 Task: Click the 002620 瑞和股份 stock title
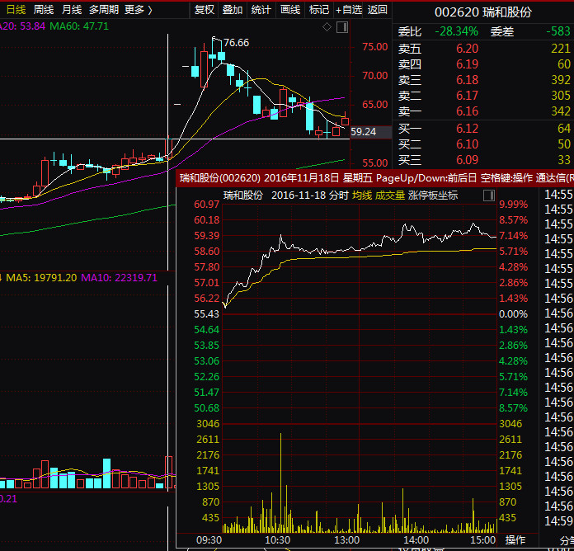[482, 12]
